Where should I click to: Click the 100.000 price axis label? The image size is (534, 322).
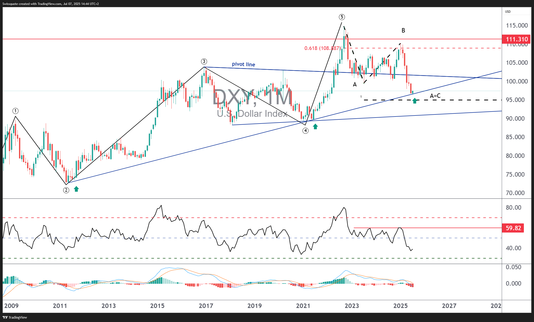(x=517, y=81)
